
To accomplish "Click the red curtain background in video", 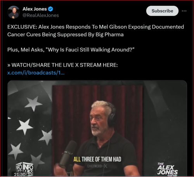I will click(x=73, y=110).
